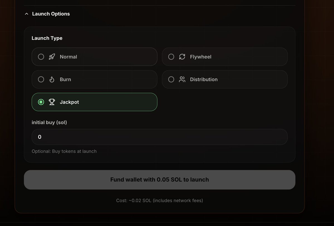Viewport: 334px width, 226px height.
Task: Click the Flywheel label text
Action: (201, 57)
